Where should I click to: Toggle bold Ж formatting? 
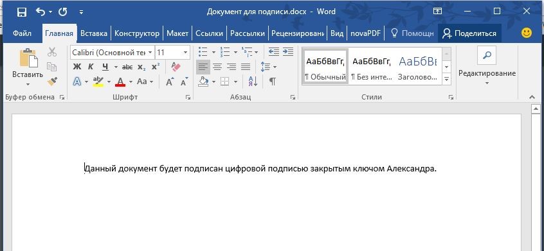click(77, 67)
